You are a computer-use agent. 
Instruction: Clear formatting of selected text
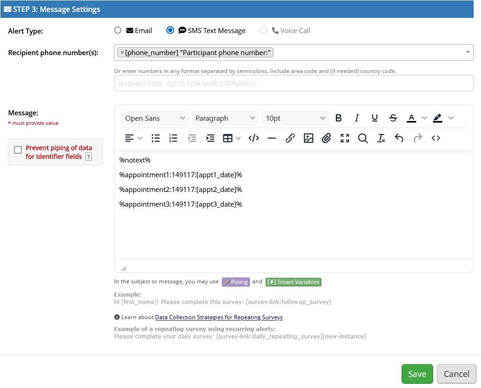381,138
